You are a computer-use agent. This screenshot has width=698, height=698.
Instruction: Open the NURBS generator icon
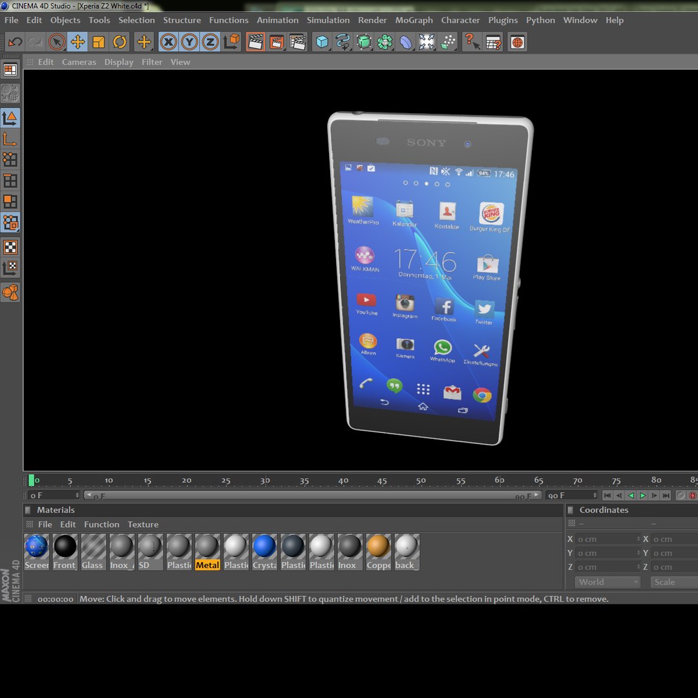364,42
